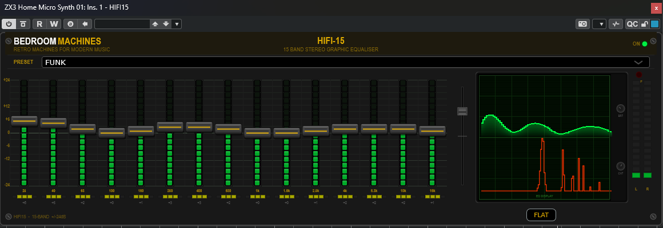The image size is (663, 228).
Task: Click the screw icon beside BEDROOM MACHINES logo
Action: pyautogui.click(x=8, y=41)
